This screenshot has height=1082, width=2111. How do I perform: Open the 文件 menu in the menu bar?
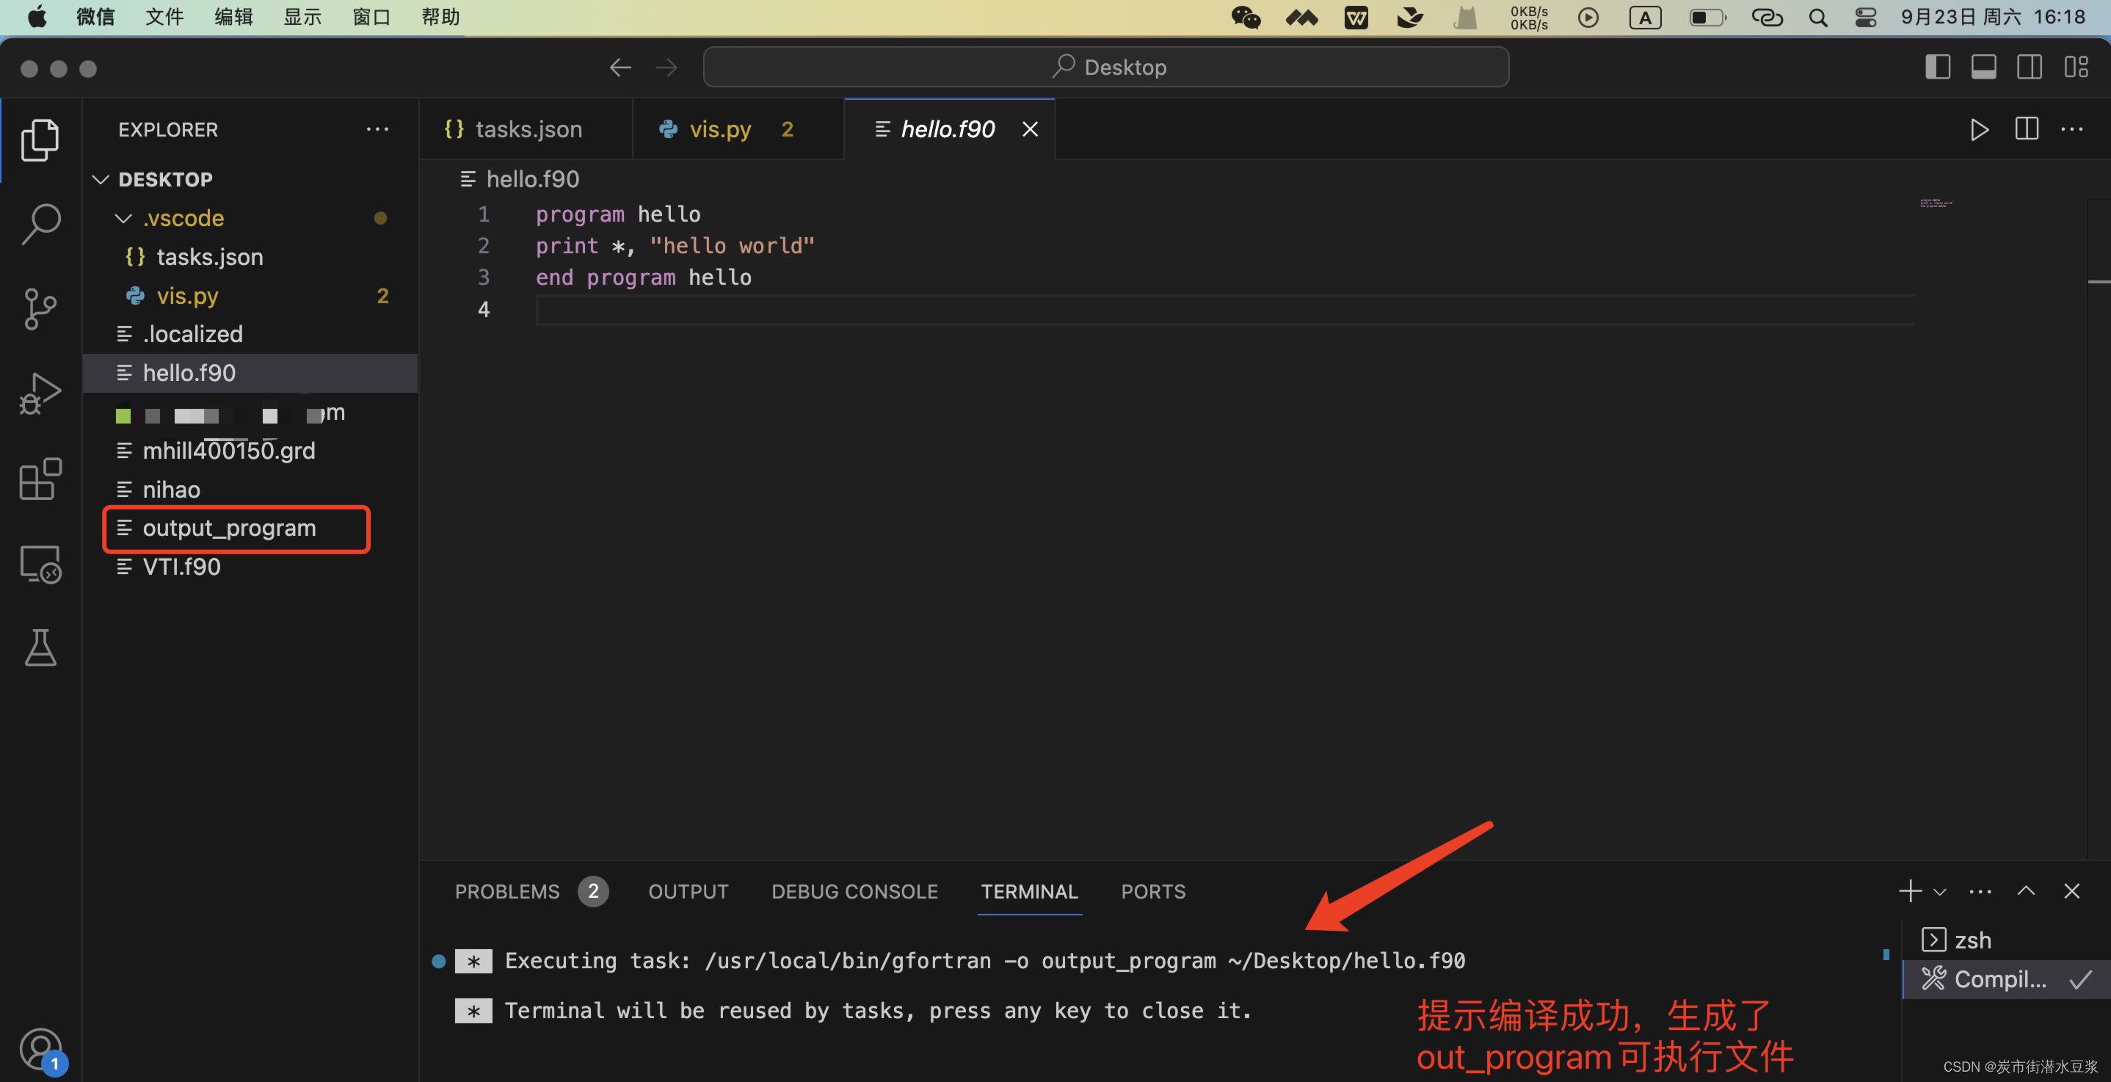coord(163,16)
